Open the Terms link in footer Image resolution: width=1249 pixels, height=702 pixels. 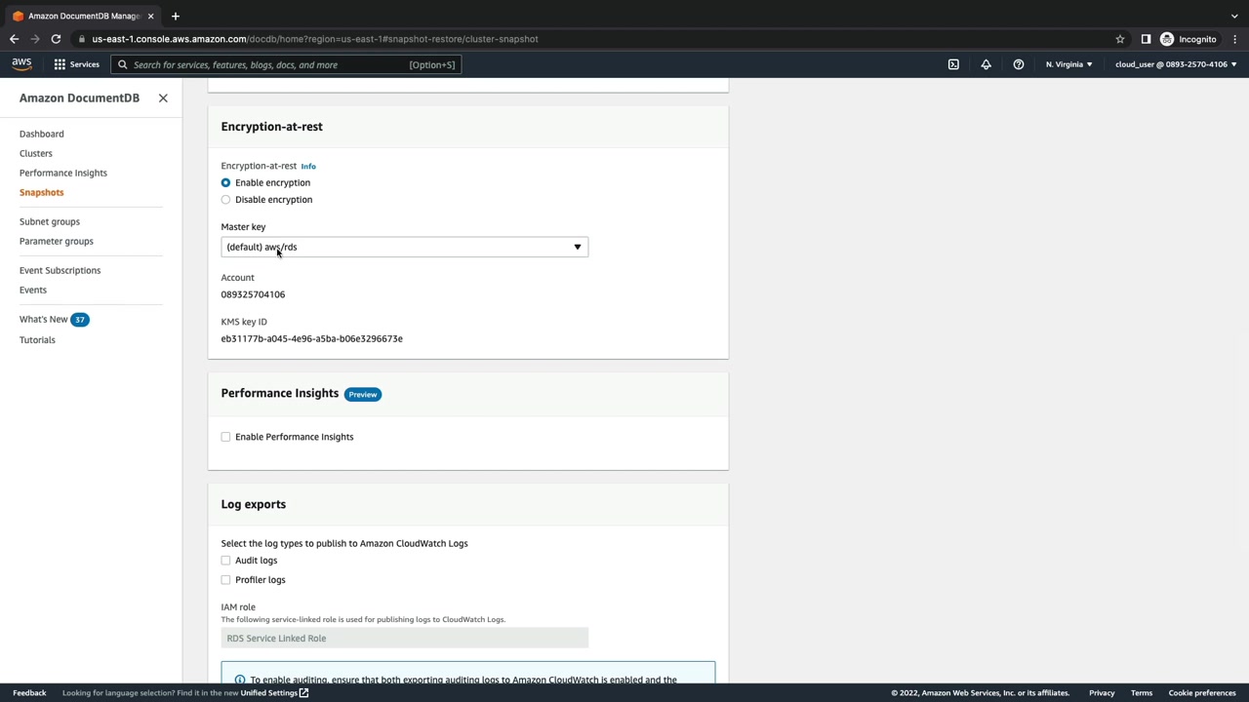coord(1142,693)
